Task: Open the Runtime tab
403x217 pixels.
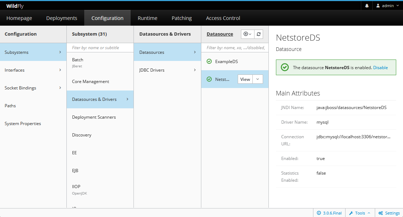Action: pos(147,18)
